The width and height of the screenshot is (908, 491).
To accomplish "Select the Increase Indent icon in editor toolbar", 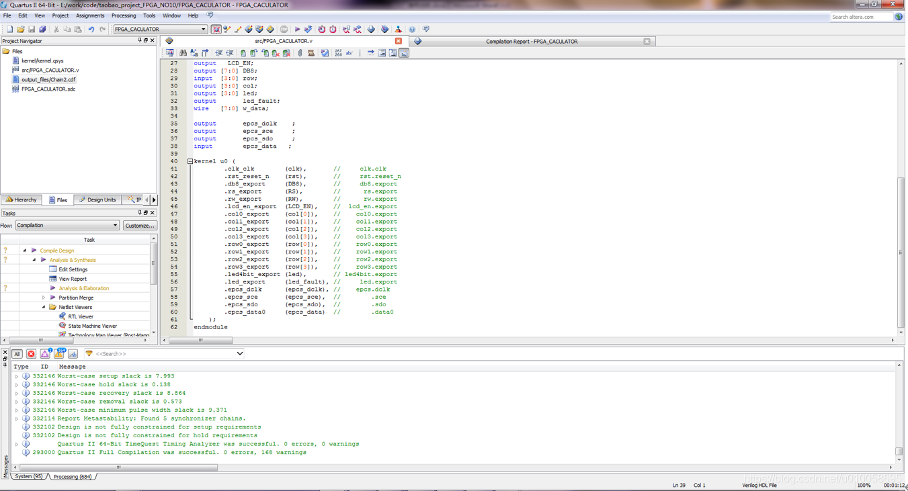I will tap(219, 53).
